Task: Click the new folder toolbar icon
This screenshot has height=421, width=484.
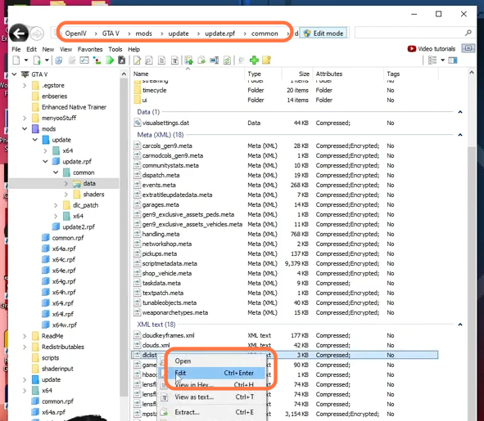Action: 266,60
